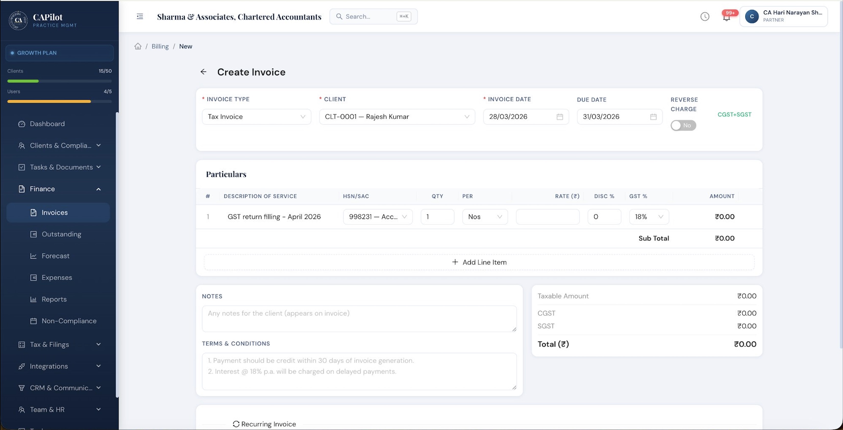Viewport: 843px width, 430px height.
Task: Click the Team & HR people icon
Action: click(22, 409)
